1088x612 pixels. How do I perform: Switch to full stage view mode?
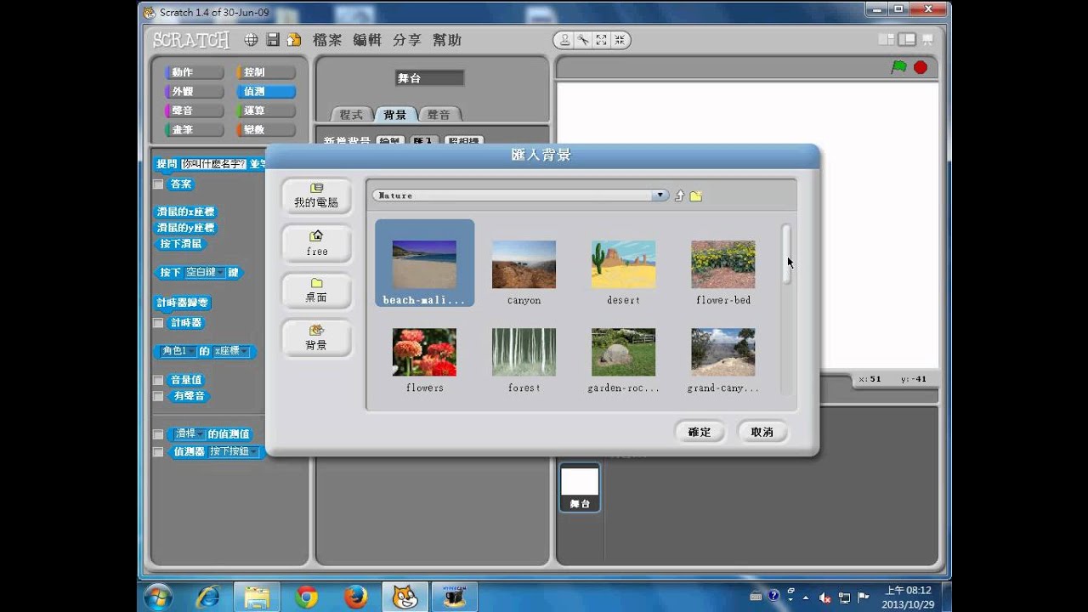coord(907,39)
